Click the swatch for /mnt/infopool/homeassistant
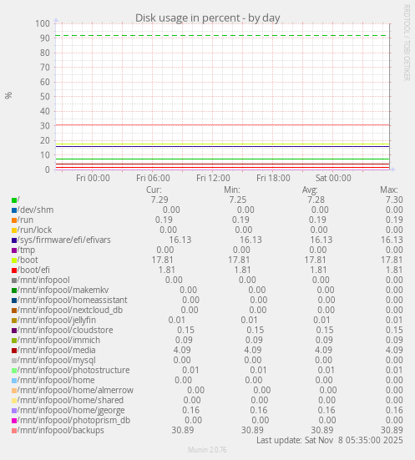The height and width of the screenshot is (460, 415). click(x=14, y=301)
